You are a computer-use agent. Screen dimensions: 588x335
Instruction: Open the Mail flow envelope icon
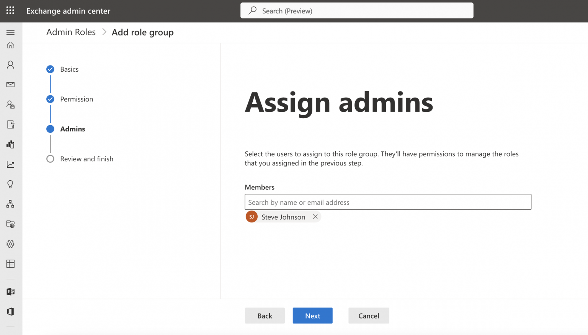10,85
